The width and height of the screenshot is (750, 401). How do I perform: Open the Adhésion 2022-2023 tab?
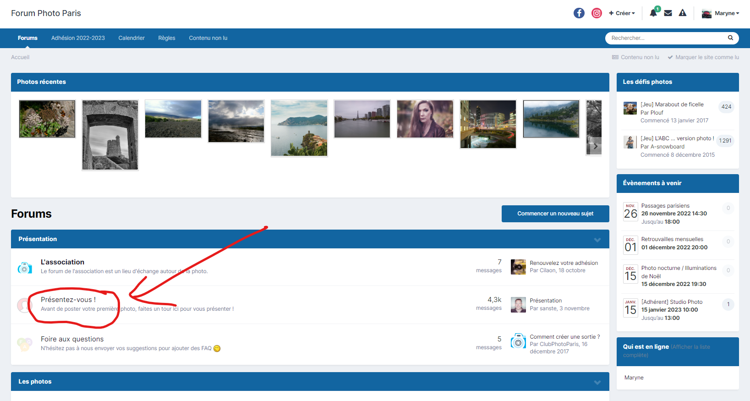(x=78, y=38)
